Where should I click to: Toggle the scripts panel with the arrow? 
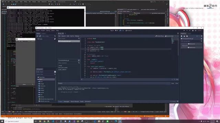click(82, 80)
